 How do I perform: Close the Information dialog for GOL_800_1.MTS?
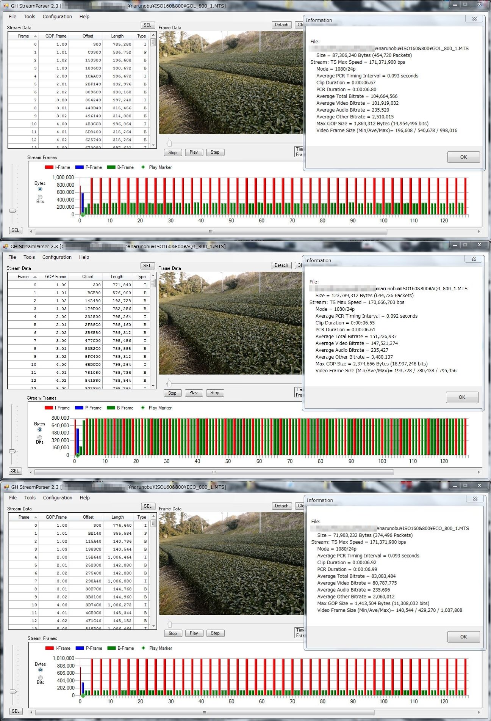coord(474,19)
